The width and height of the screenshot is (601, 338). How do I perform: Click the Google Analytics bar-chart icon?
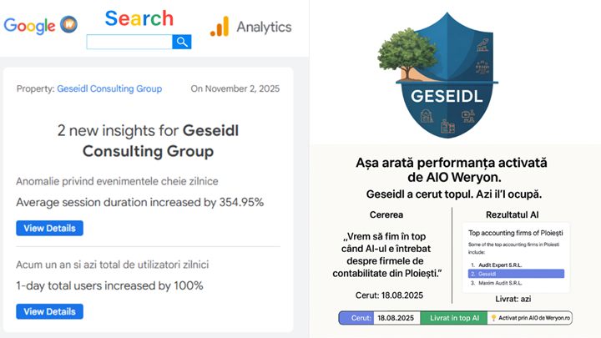tap(220, 27)
